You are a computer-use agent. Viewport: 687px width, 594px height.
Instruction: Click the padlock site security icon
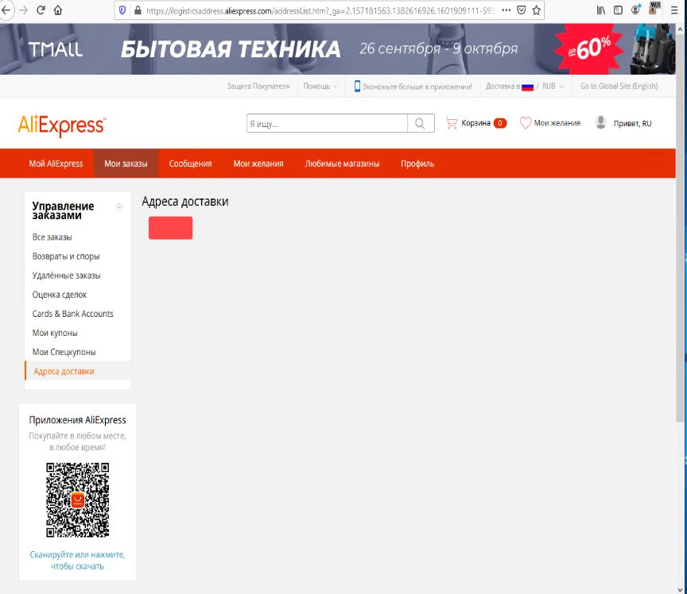[138, 10]
